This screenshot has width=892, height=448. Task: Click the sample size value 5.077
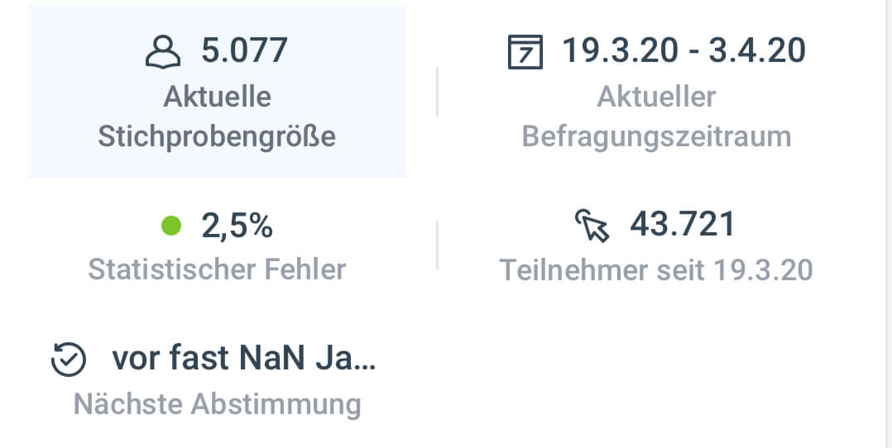pos(244,50)
